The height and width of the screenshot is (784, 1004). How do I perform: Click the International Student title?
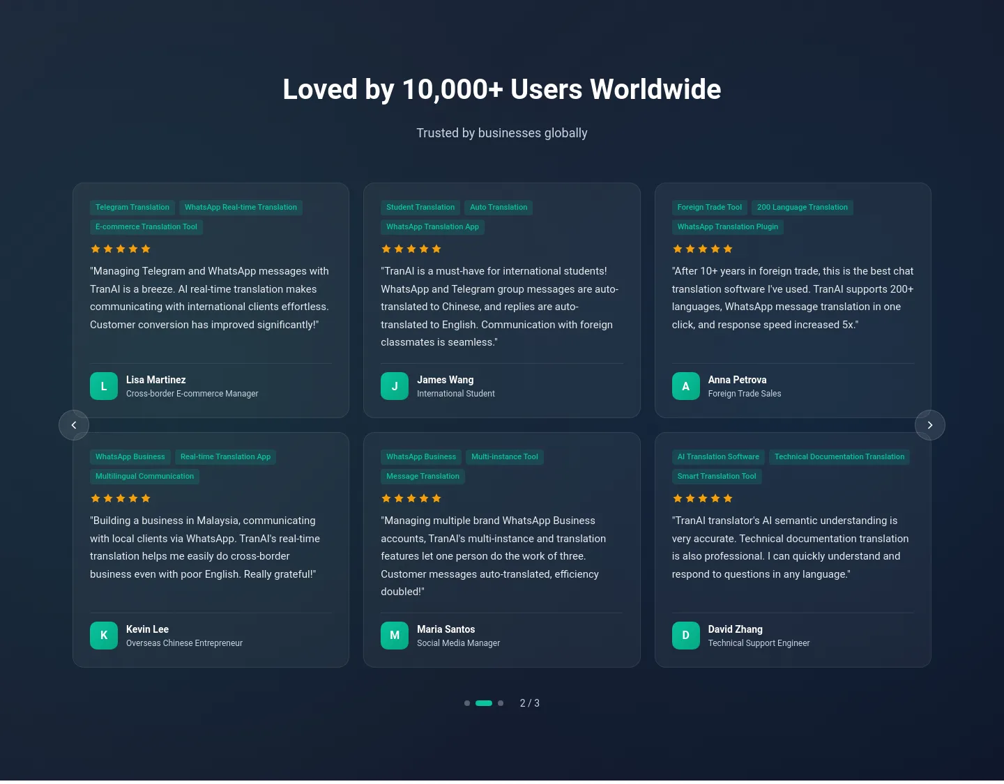click(x=456, y=394)
